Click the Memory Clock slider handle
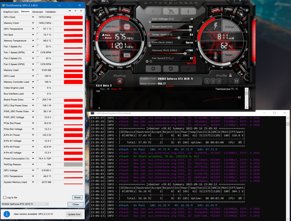Viewport: 291px width, 221px height. (x=185, y=54)
